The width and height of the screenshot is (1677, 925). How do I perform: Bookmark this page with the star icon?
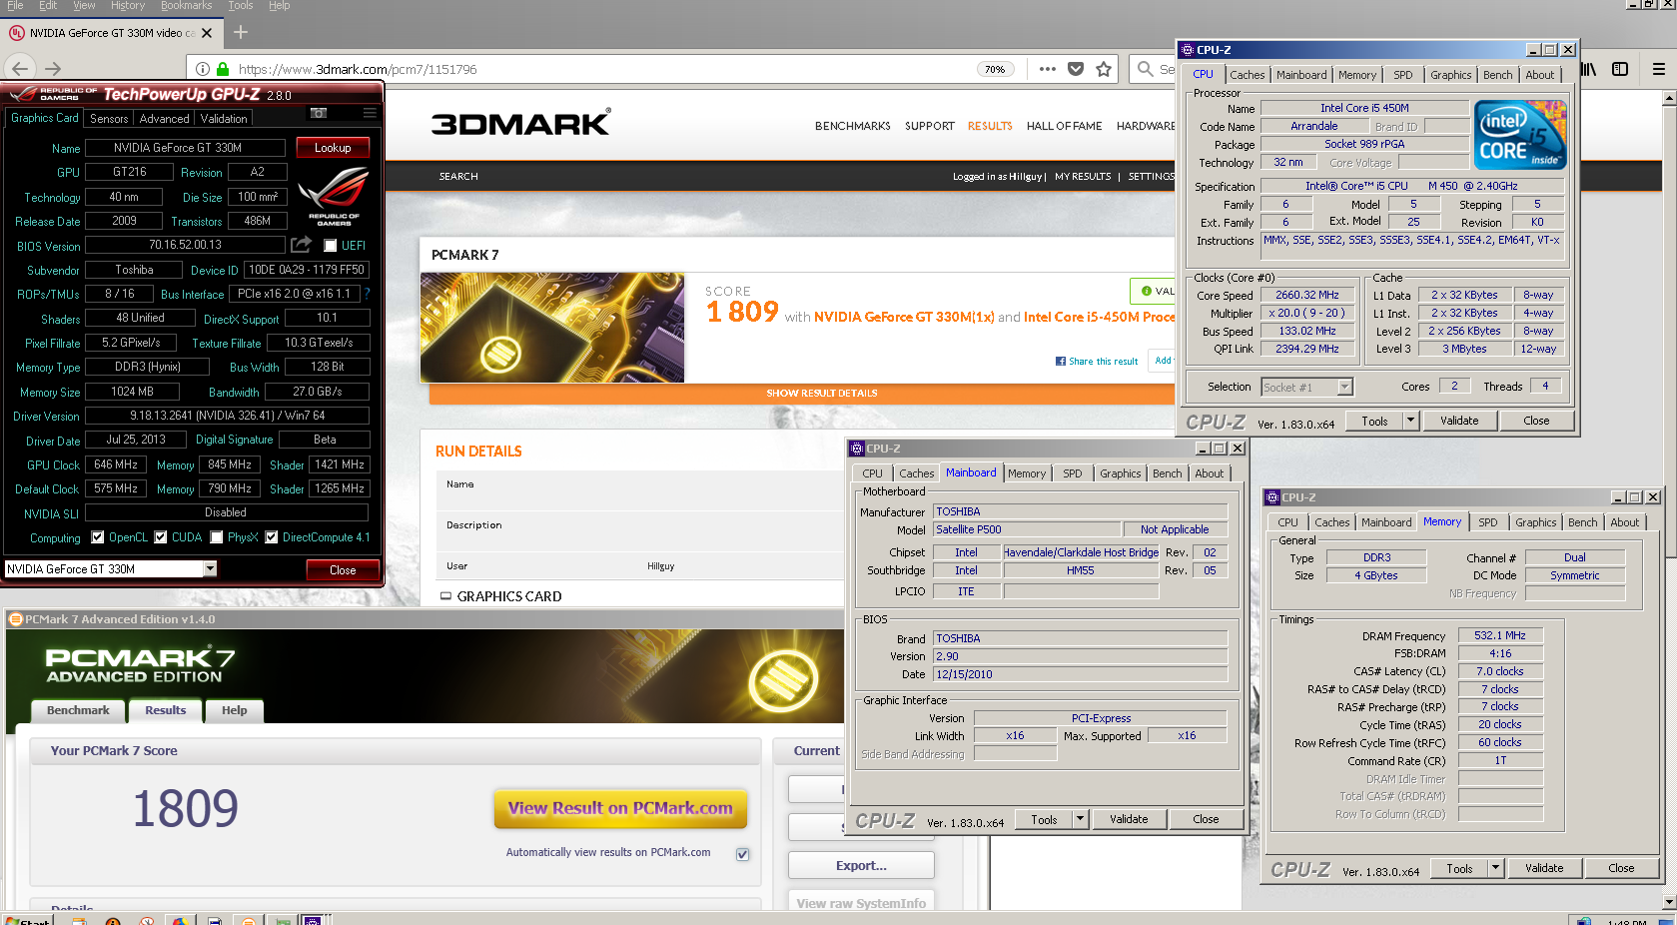[x=1104, y=69]
